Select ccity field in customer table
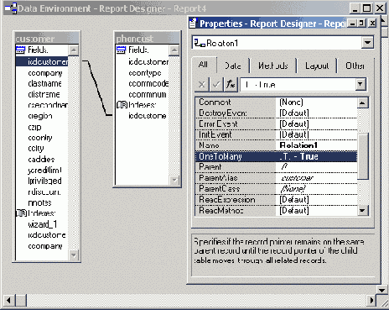This screenshot has height=310, width=389. pos(36,149)
